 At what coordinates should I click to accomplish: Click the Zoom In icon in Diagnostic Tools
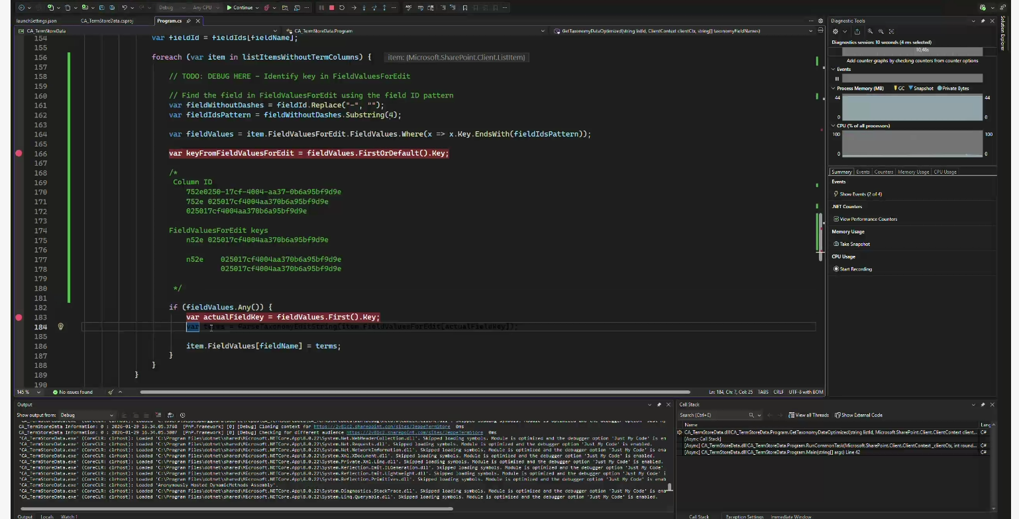[x=869, y=31]
